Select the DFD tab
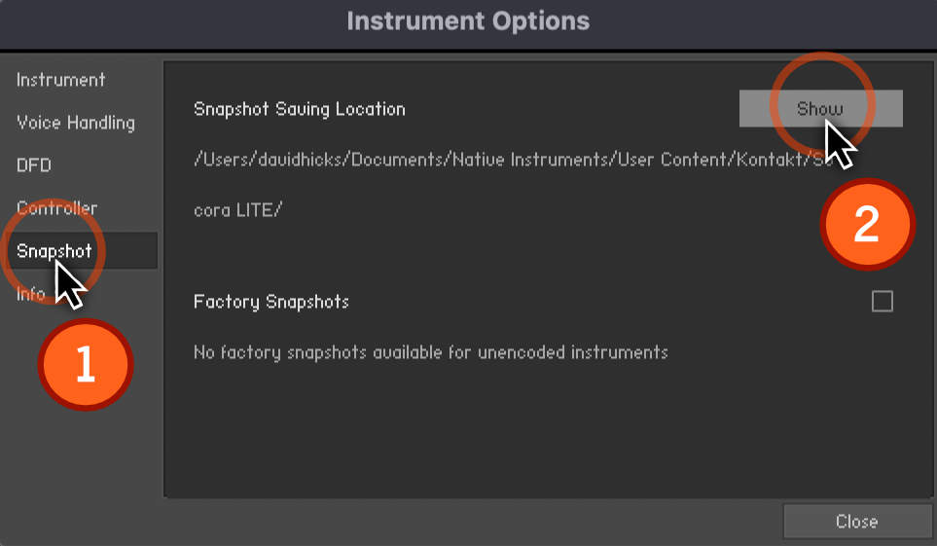Screen dimensions: 937x546 tap(34, 165)
